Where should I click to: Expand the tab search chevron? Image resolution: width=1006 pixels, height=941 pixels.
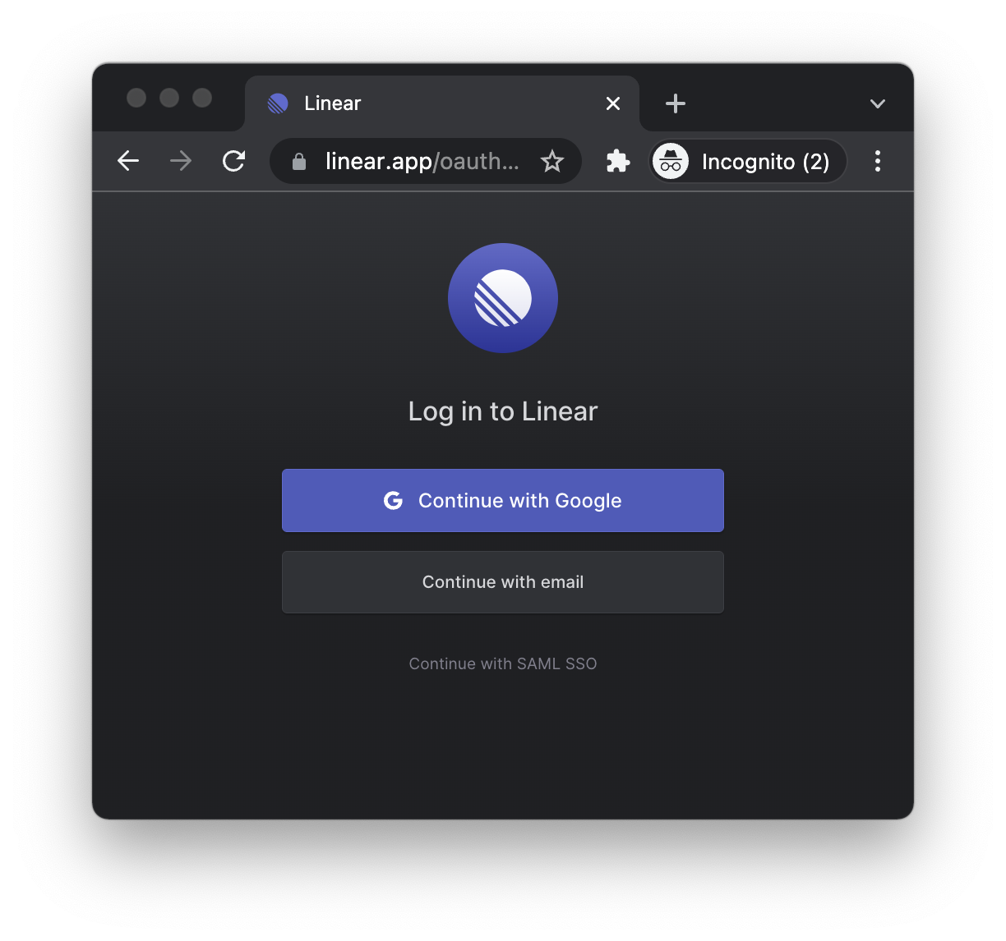[878, 103]
